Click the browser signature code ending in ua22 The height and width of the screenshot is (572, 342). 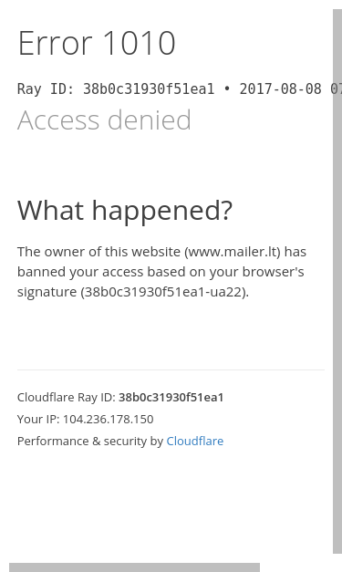(x=164, y=292)
